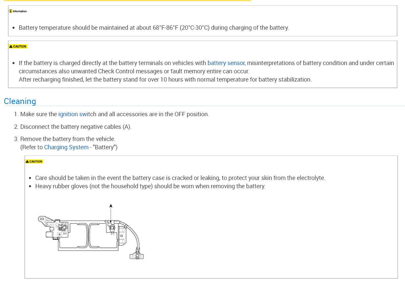
Task: Click the heavy rubber gloves caution line
Action: (x=150, y=186)
